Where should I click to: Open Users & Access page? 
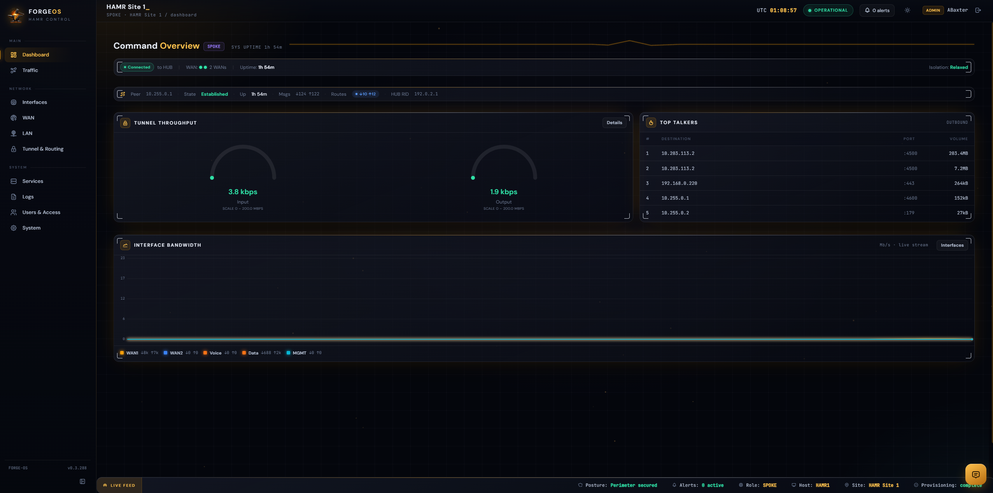click(x=47, y=212)
